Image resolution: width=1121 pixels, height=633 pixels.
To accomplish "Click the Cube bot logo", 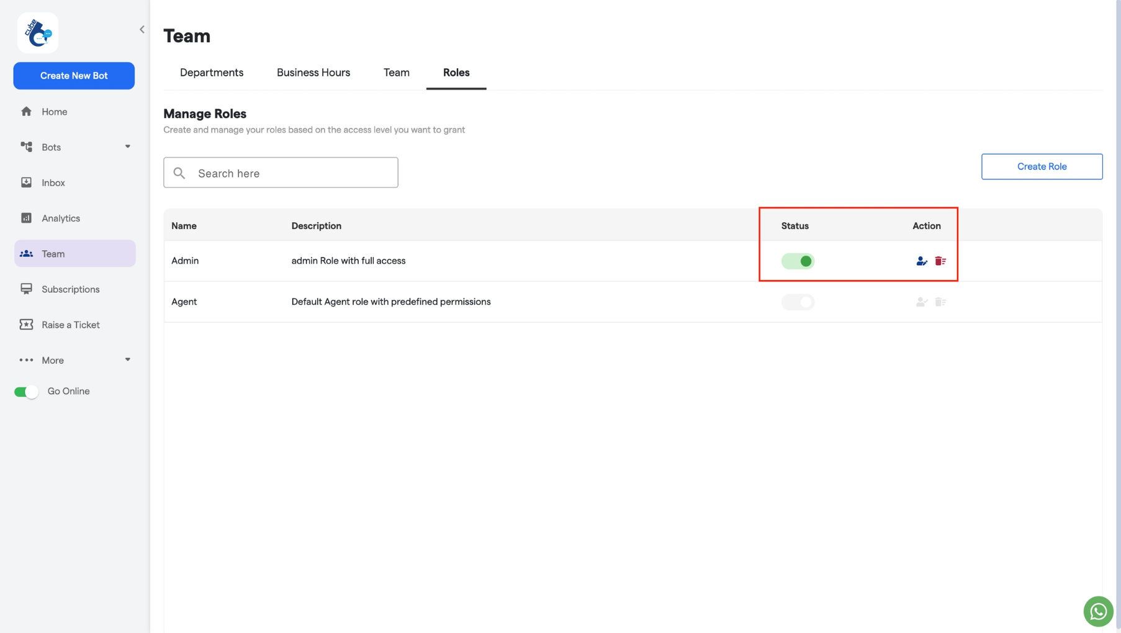I will [38, 32].
